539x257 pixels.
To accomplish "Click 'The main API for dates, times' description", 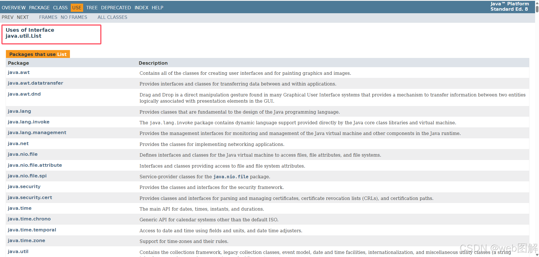I will (202, 209).
